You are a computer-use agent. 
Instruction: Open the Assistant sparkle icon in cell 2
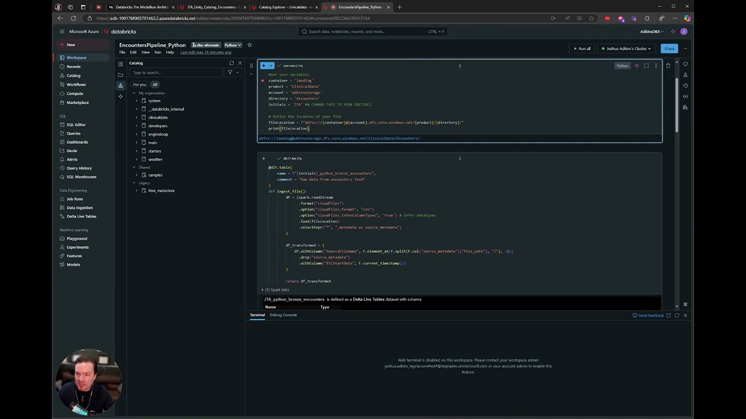(x=636, y=66)
